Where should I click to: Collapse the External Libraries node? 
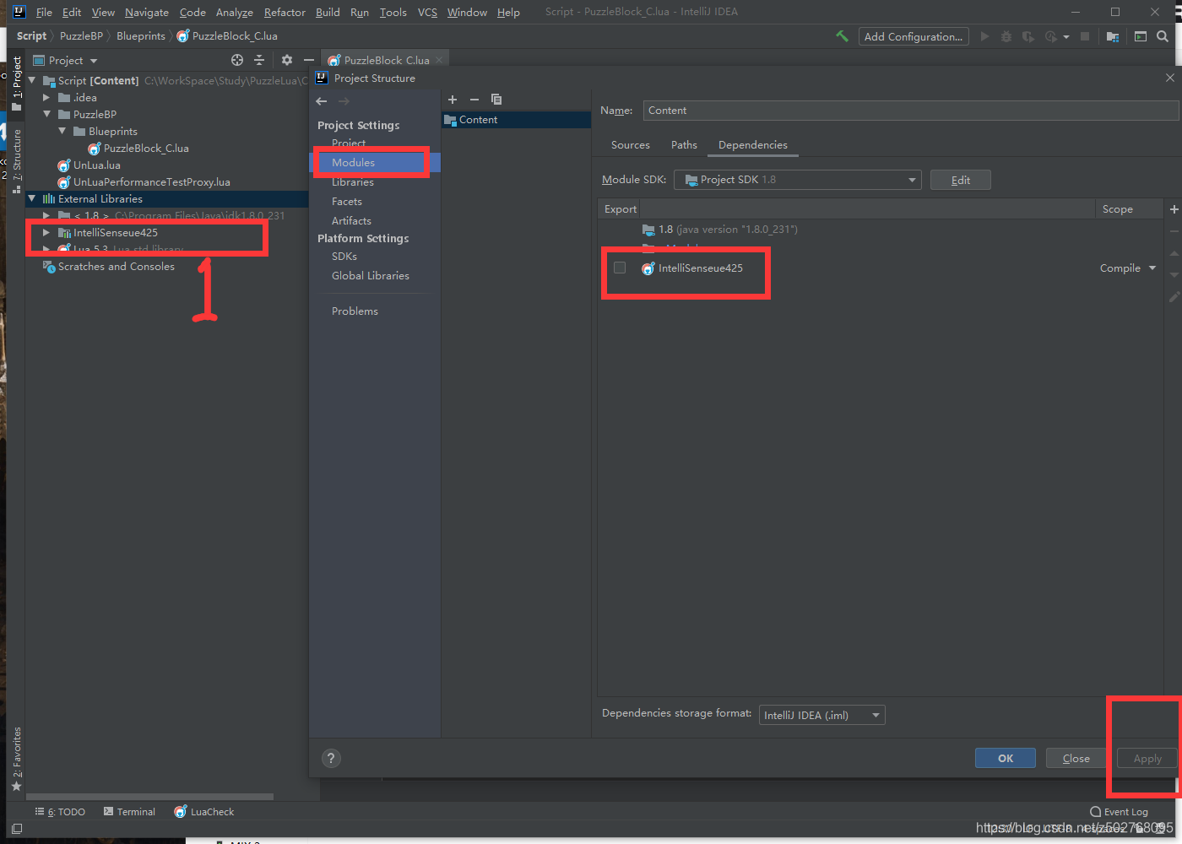(x=32, y=198)
